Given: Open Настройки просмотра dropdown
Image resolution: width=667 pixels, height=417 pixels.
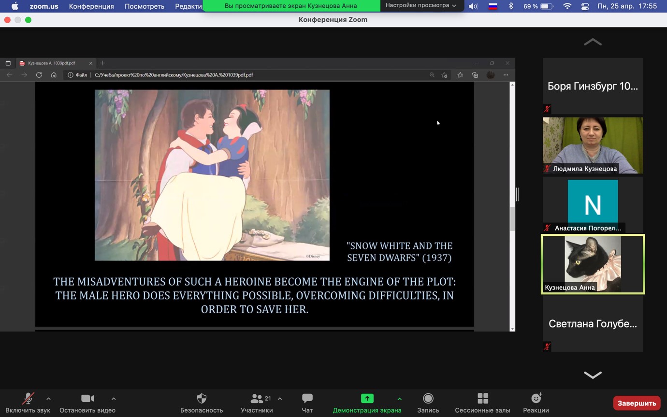Looking at the screenshot, I should [420, 5].
